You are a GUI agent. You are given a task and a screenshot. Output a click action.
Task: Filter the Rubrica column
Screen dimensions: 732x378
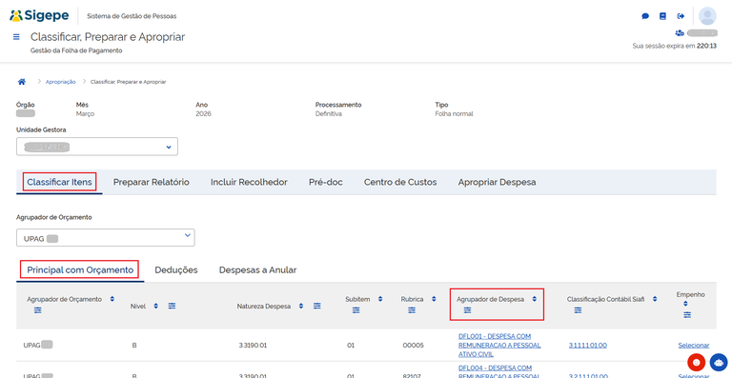[412, 310]
